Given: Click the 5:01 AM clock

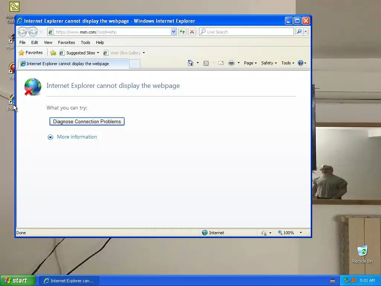Looking at the screenshot, I should pos(367,280).
